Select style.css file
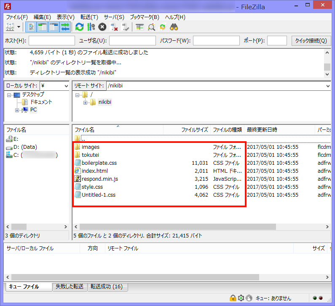This screenshot has width=335, height=306. [92, 187]
